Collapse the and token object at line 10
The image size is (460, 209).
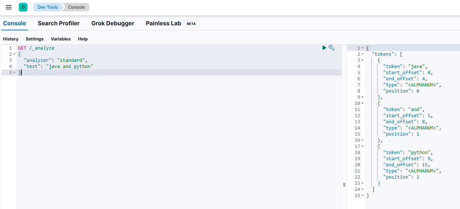click(362, 103)
